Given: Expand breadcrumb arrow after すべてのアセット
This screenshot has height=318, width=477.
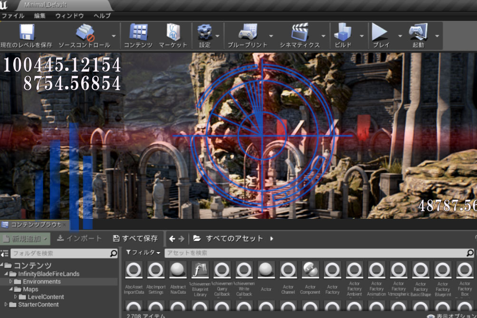Looking at the screenshot, I should (x=272, y=239).
